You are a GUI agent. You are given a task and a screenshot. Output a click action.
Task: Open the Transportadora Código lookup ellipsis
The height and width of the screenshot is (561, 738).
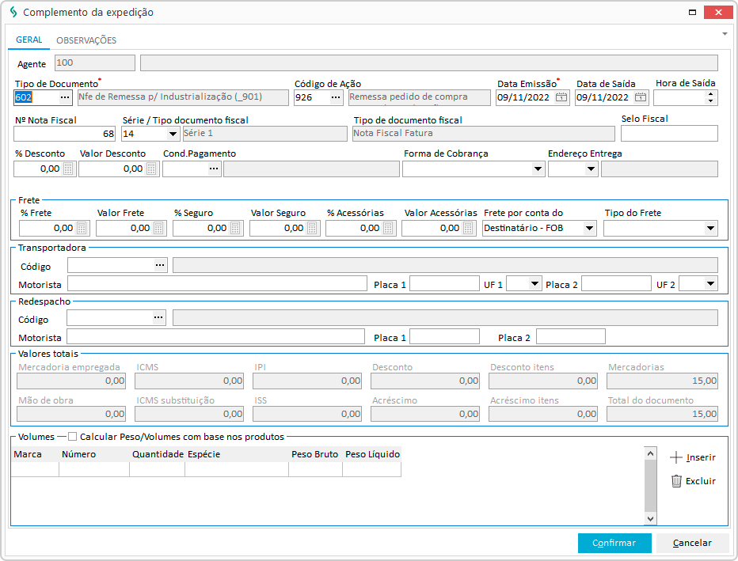click(160, 265)
